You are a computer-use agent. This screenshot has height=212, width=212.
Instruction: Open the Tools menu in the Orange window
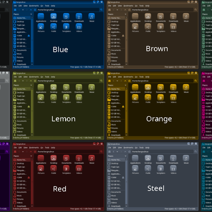(142, 77)
